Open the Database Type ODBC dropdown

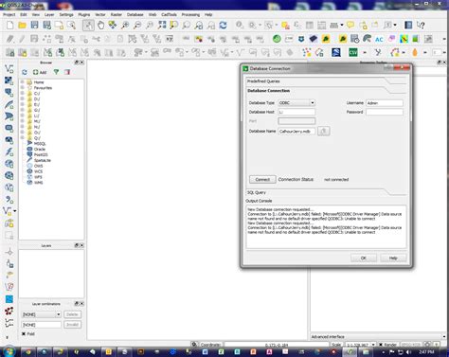(296, 103)
